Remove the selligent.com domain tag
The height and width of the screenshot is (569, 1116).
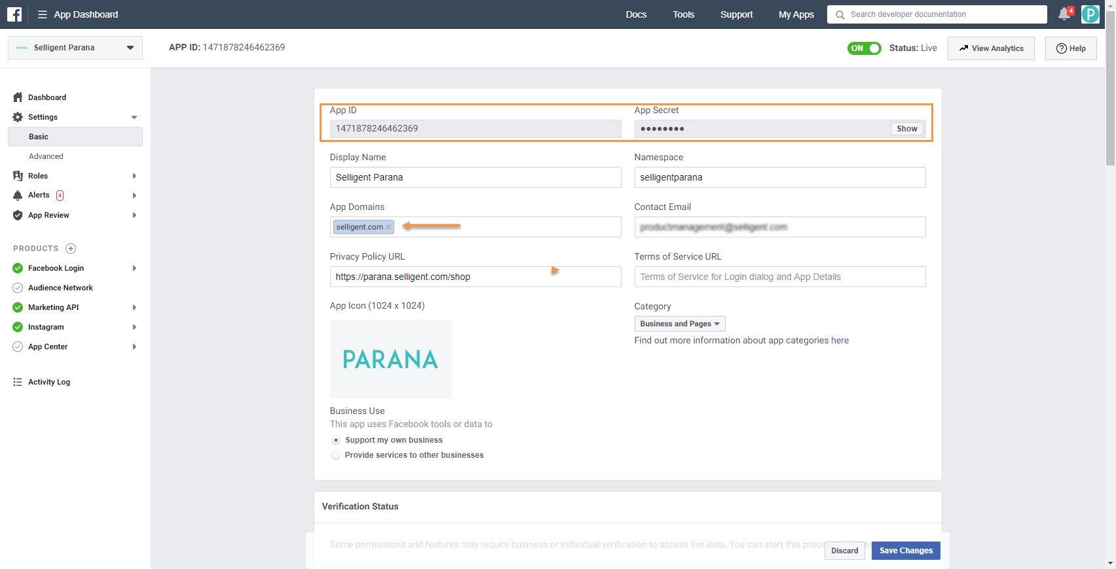388,227
